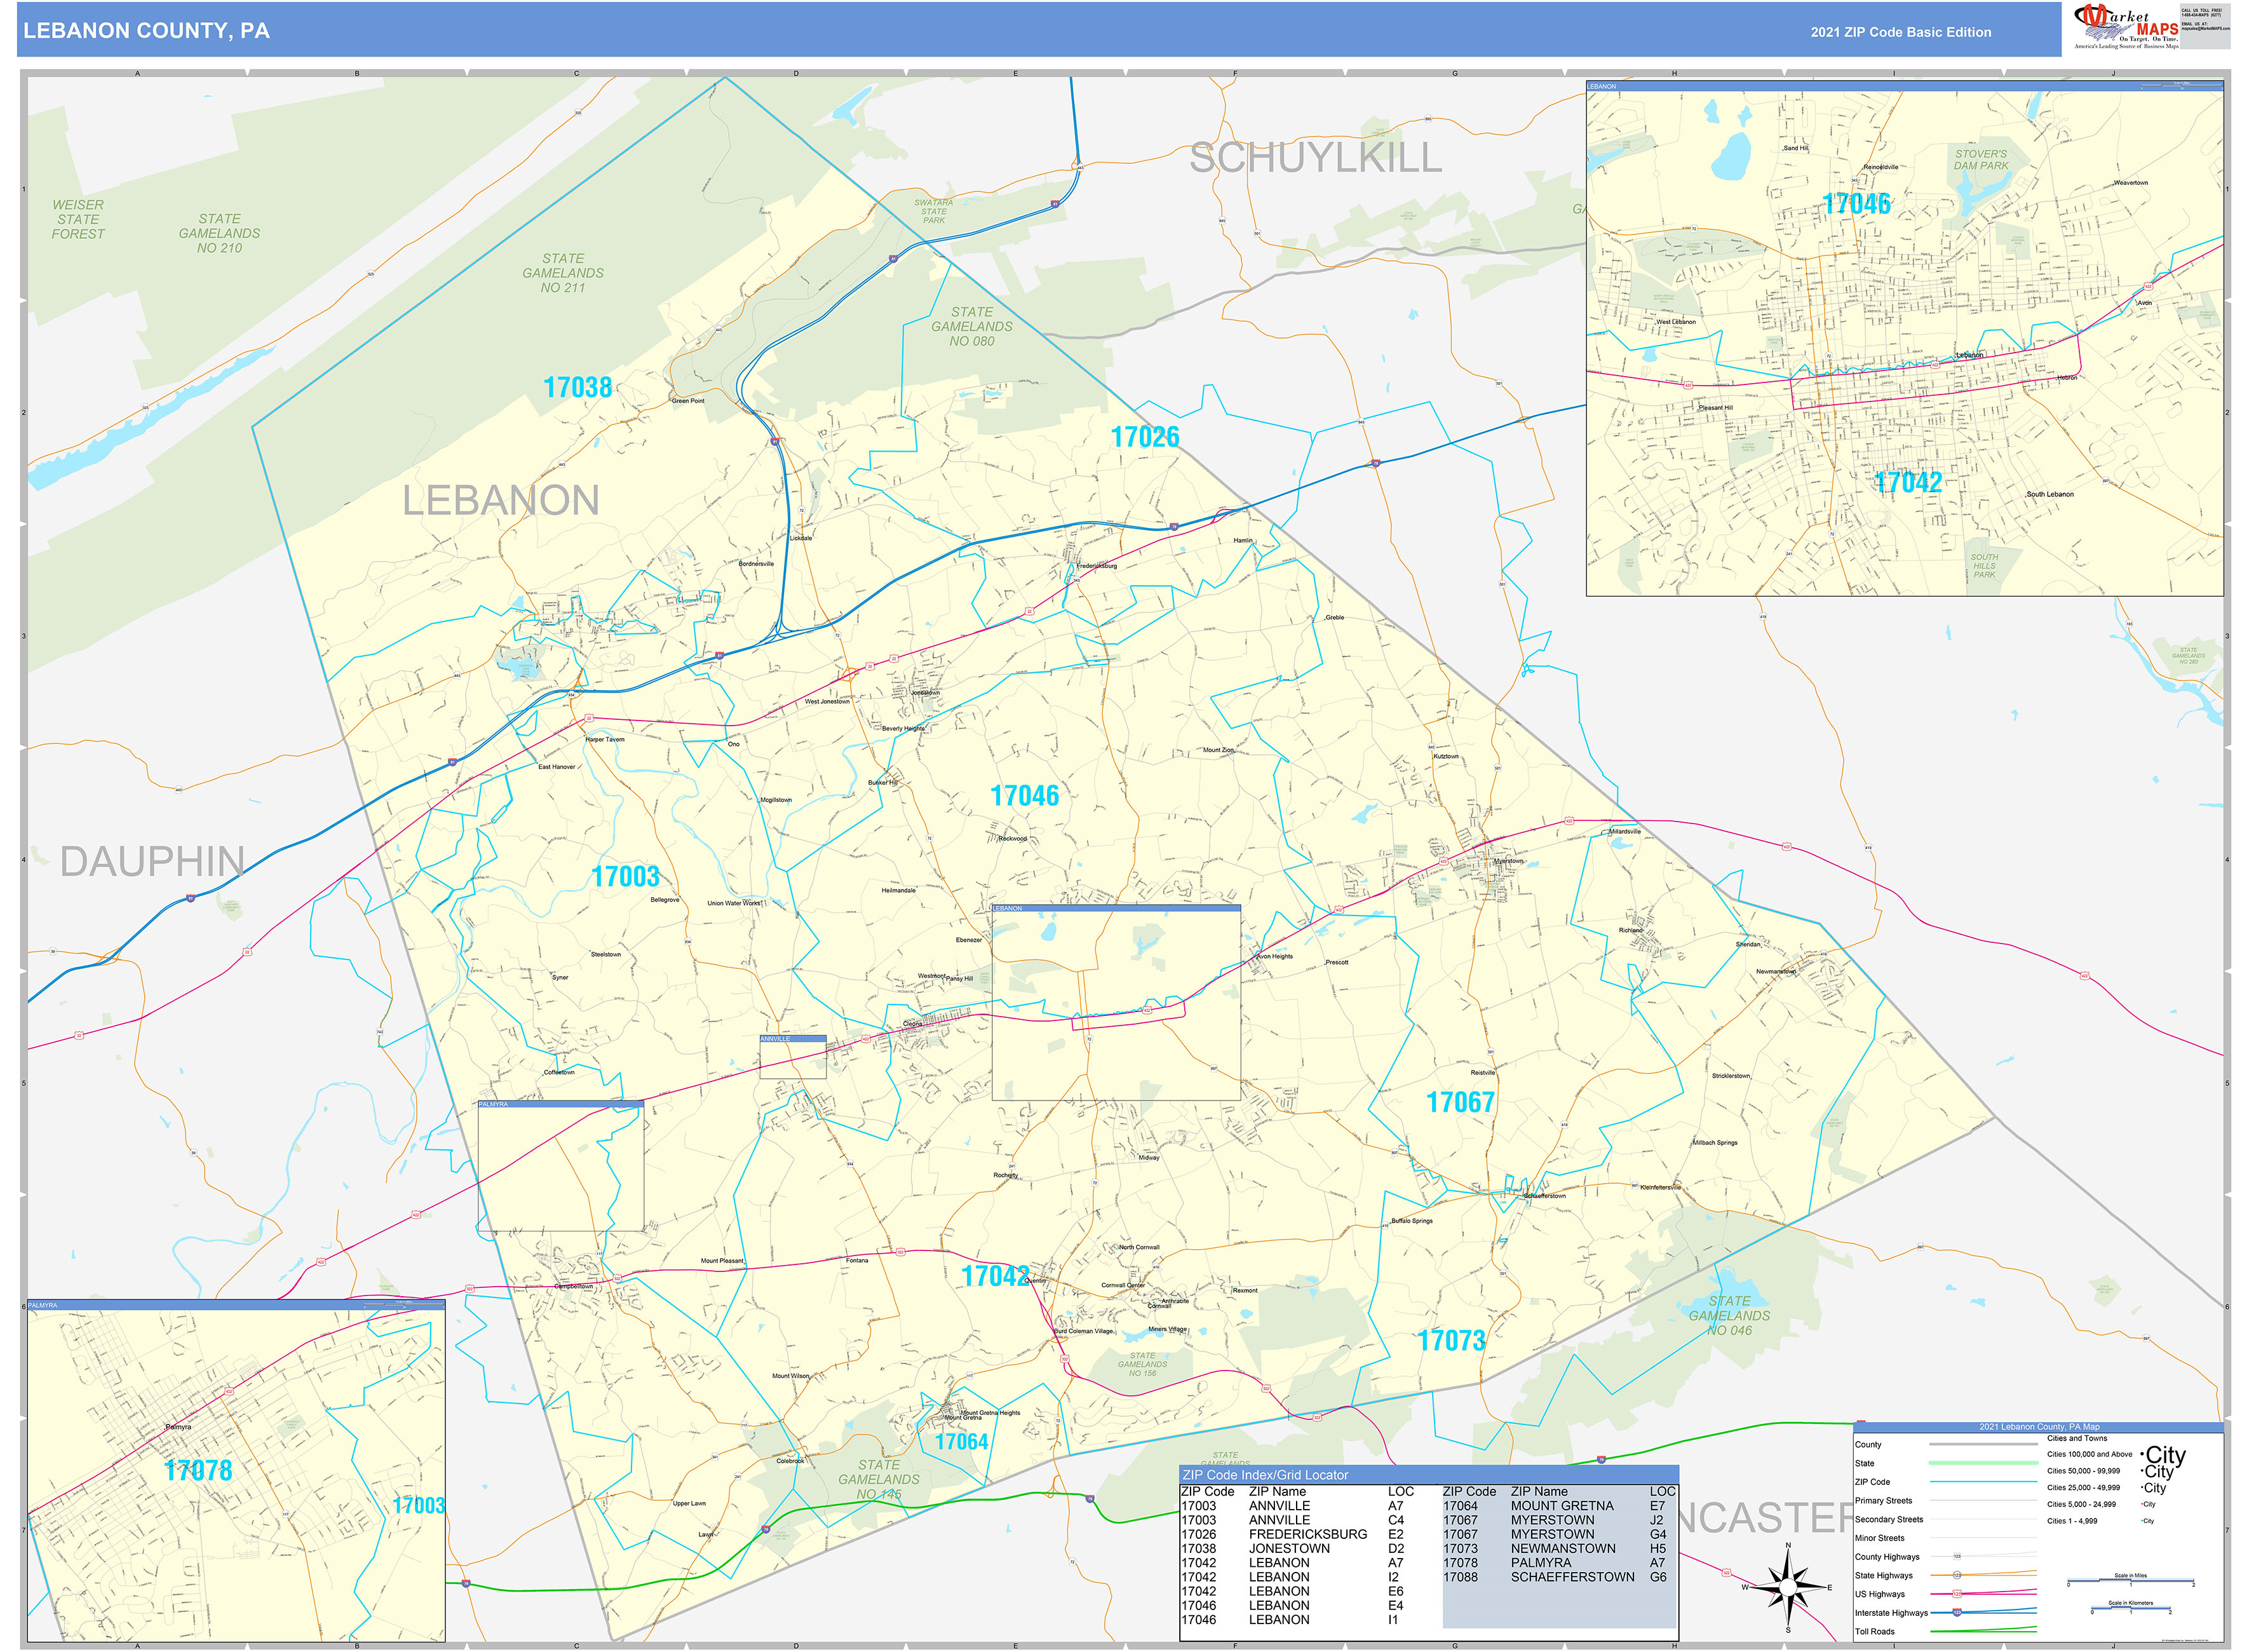The height and width of the screenshot is (1652, 2242).
Task: Click the Scale in Kilometers bar
Action: point(2130,1608)
